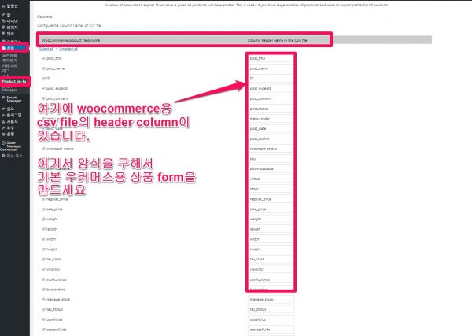Edit the stock column header field

271,189
